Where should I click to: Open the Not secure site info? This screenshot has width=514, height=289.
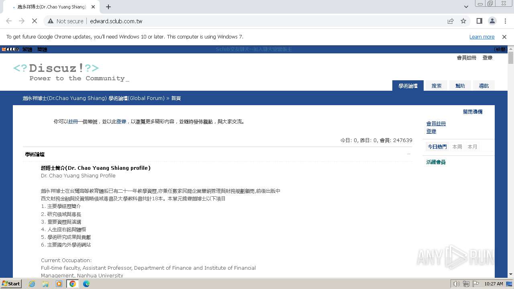65,21
